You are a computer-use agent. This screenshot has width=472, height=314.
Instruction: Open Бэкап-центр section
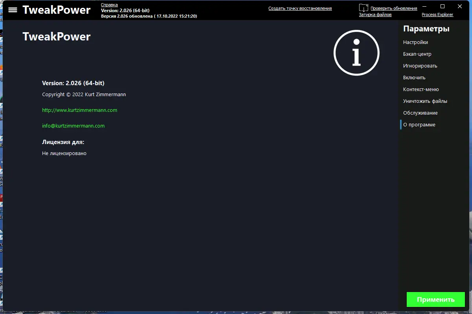tap(417, 54)
